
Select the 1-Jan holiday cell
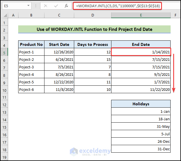141,111
